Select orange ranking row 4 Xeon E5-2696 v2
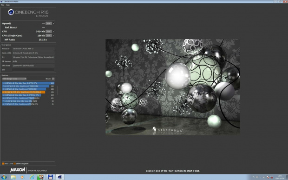Viewport: 288px width, 180px height. pyautogui.click(x=28, y=92)
